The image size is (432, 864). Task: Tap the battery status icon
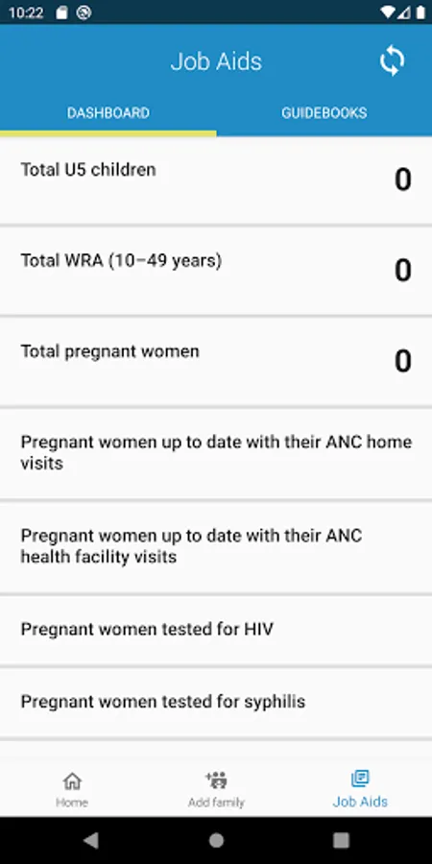421,12
